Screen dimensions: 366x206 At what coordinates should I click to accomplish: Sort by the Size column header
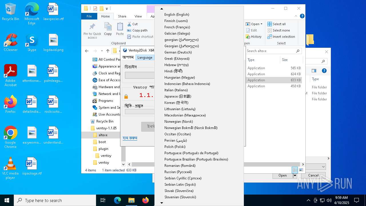[291, 60]
